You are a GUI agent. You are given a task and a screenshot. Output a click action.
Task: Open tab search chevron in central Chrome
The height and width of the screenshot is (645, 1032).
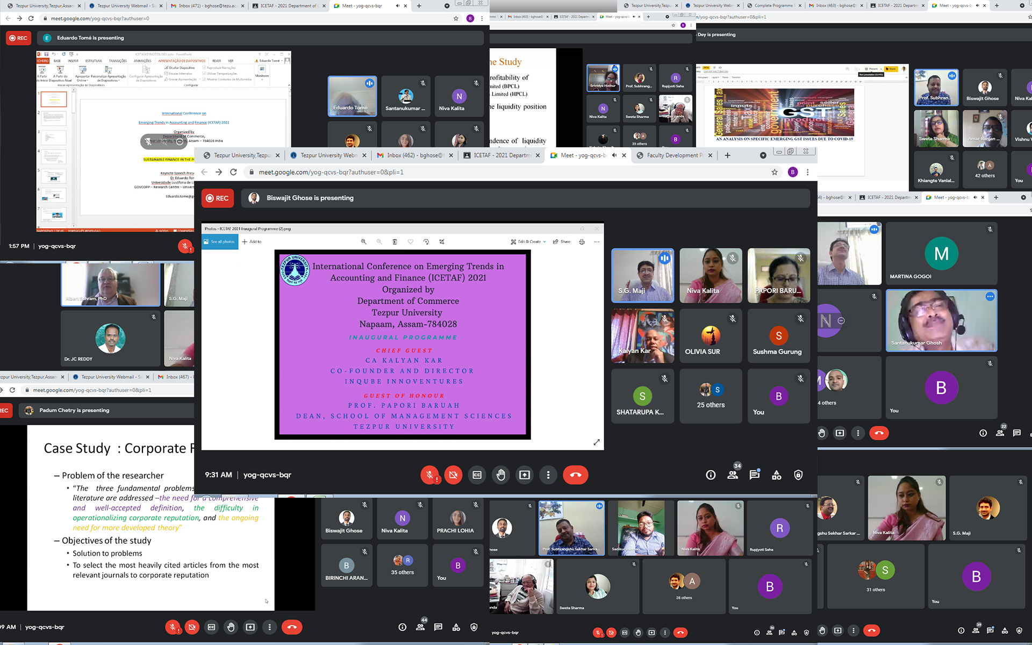pyautogui.click(x=763, y=155)
